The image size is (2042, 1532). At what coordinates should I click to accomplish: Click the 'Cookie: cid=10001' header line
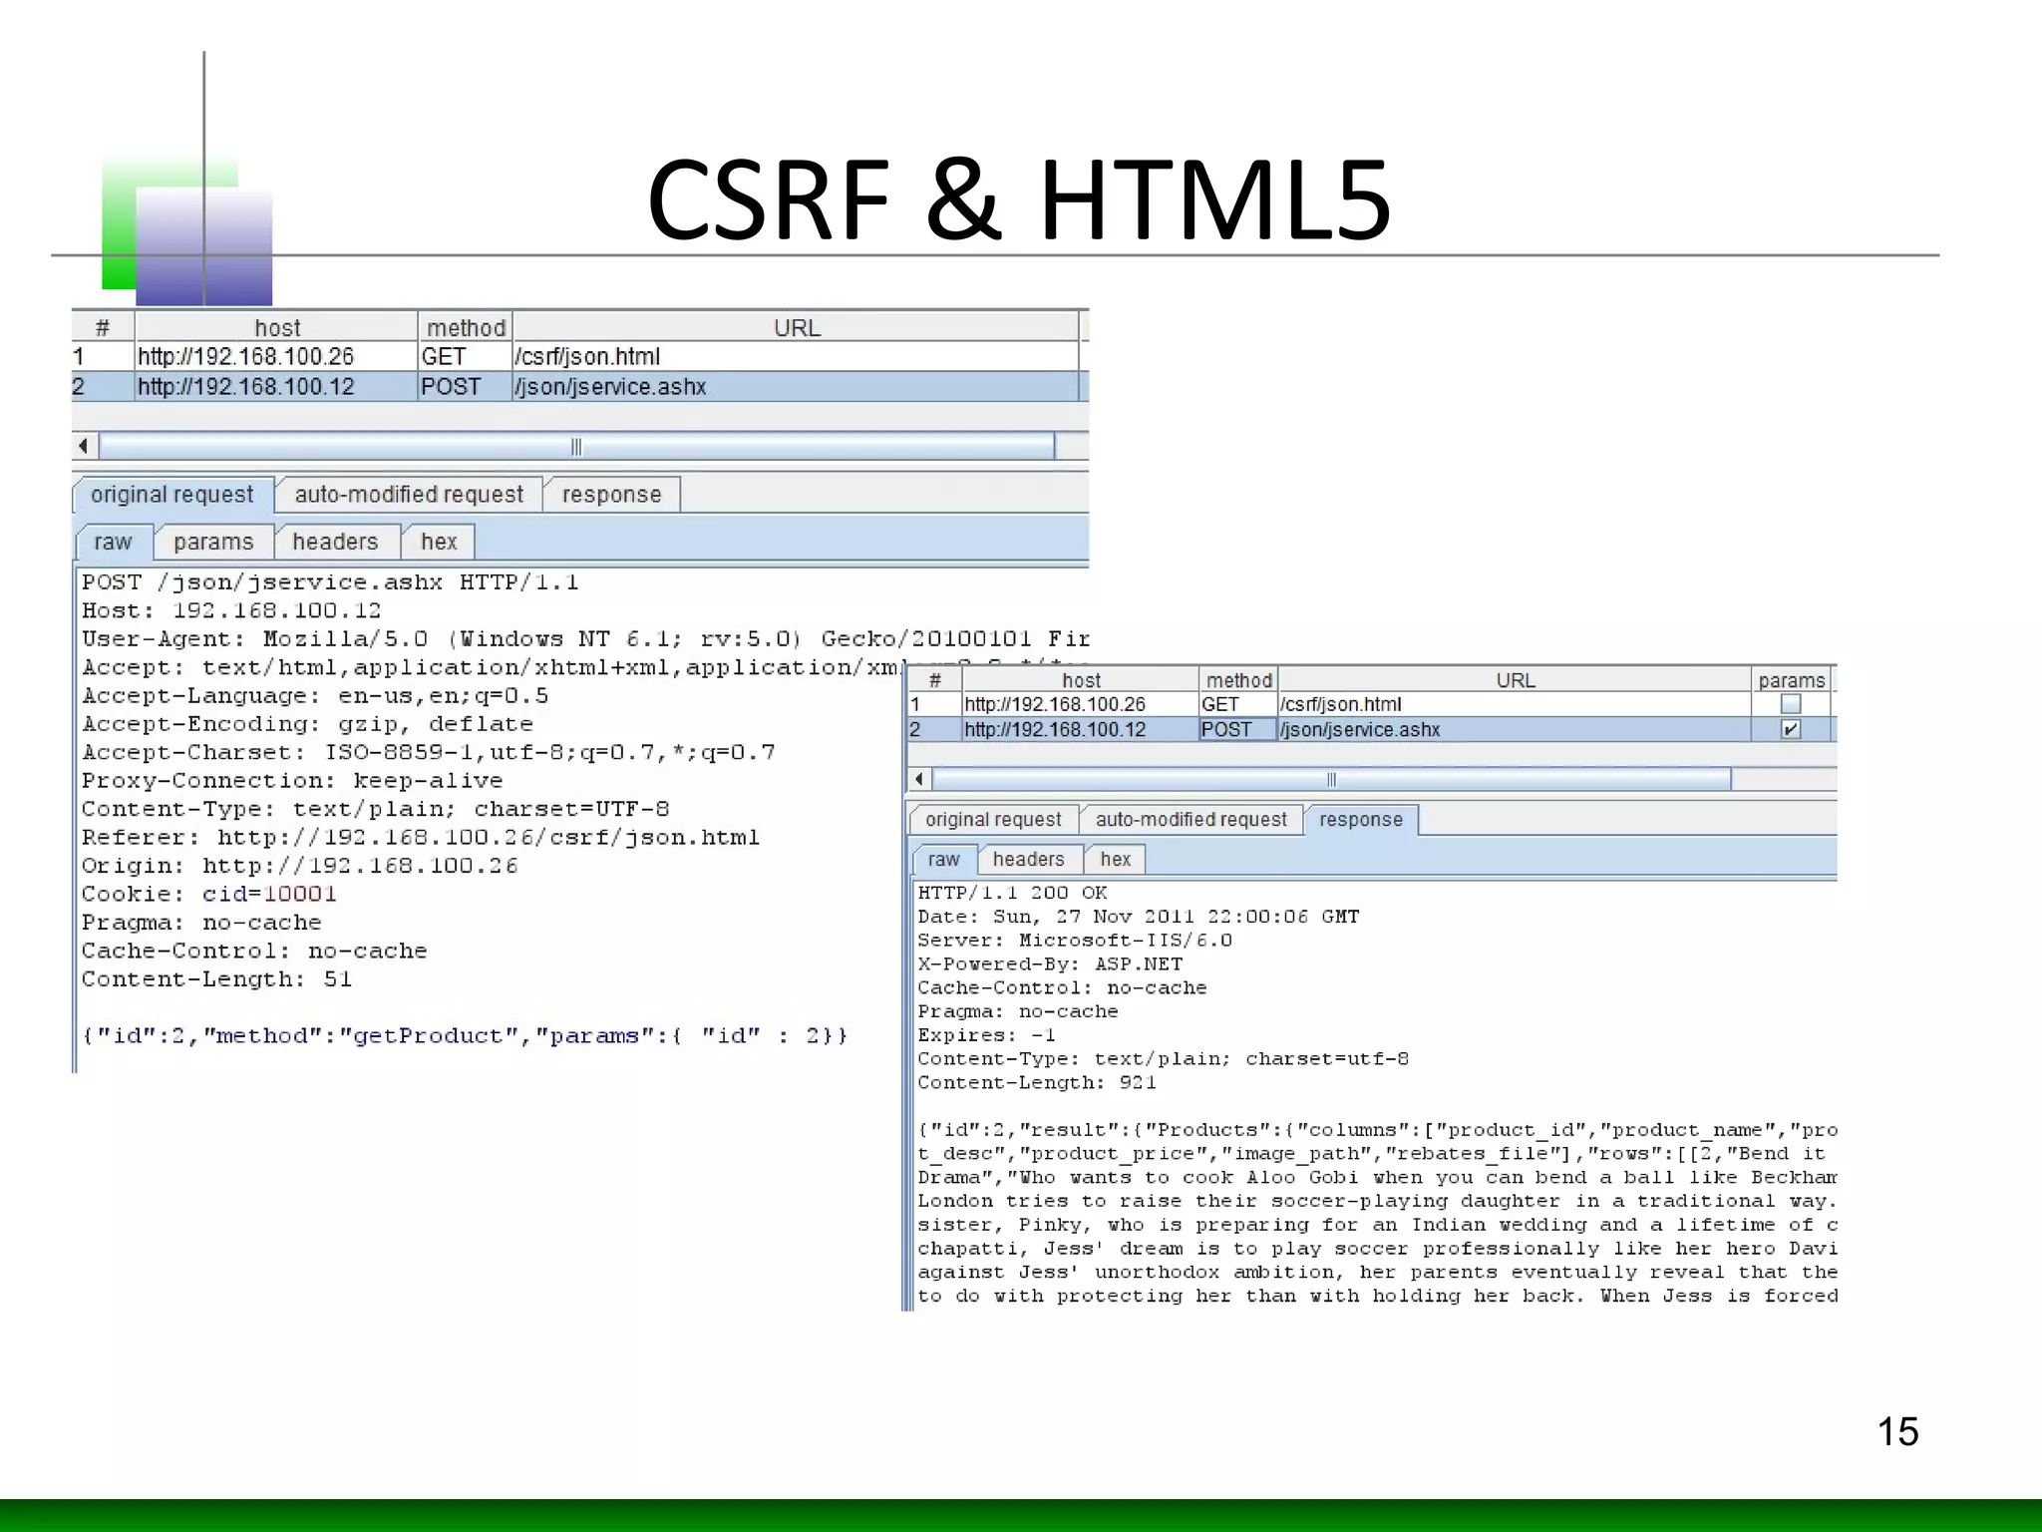pyautogui.click(x=208, y=895)
